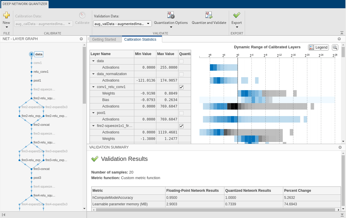The image size is (346, 218).
Task: Click the New file plus icon
Action: tap(6, 15)
